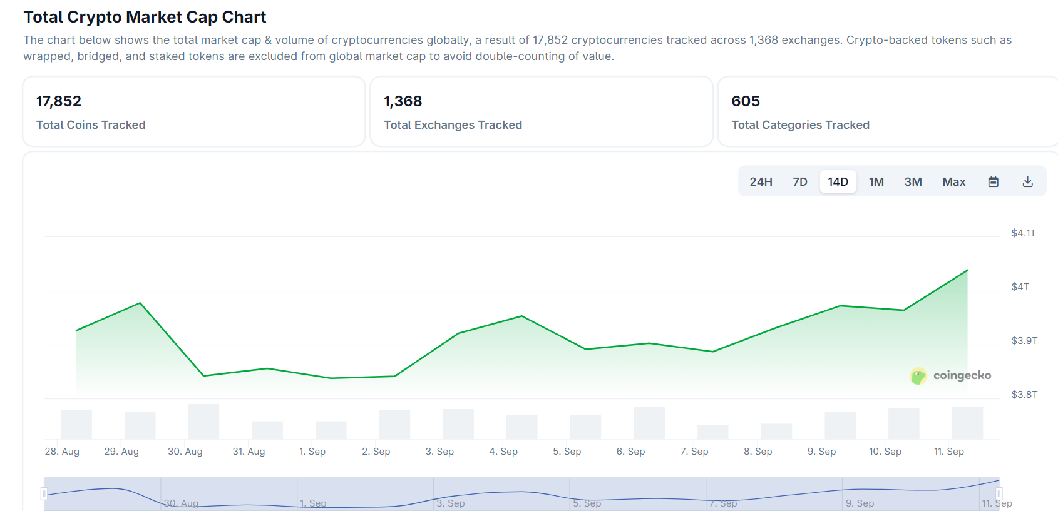1058x511 pixels.
Task: Select the 14D time range
Action: coord(838,182)
